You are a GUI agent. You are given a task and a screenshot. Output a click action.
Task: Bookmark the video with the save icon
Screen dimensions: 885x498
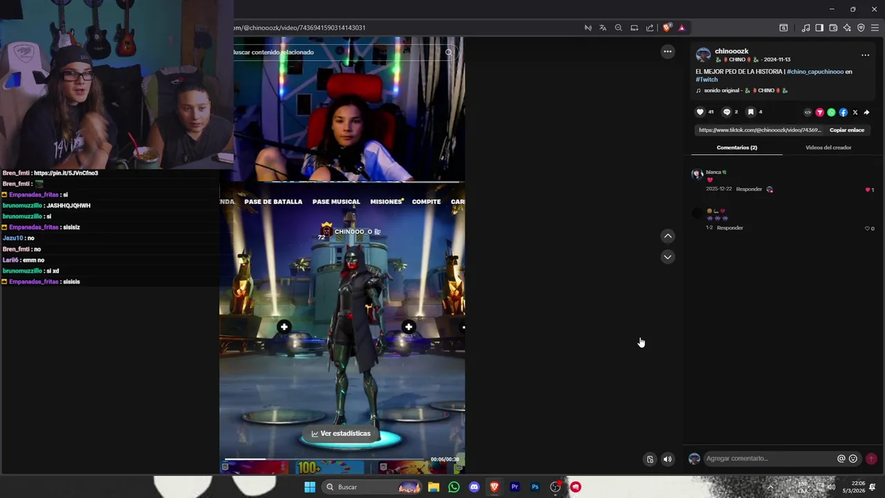750,112
